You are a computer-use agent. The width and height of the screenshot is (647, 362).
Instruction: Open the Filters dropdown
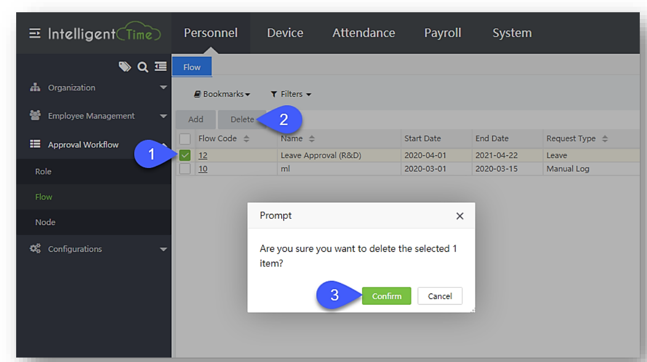pos(291,94)
